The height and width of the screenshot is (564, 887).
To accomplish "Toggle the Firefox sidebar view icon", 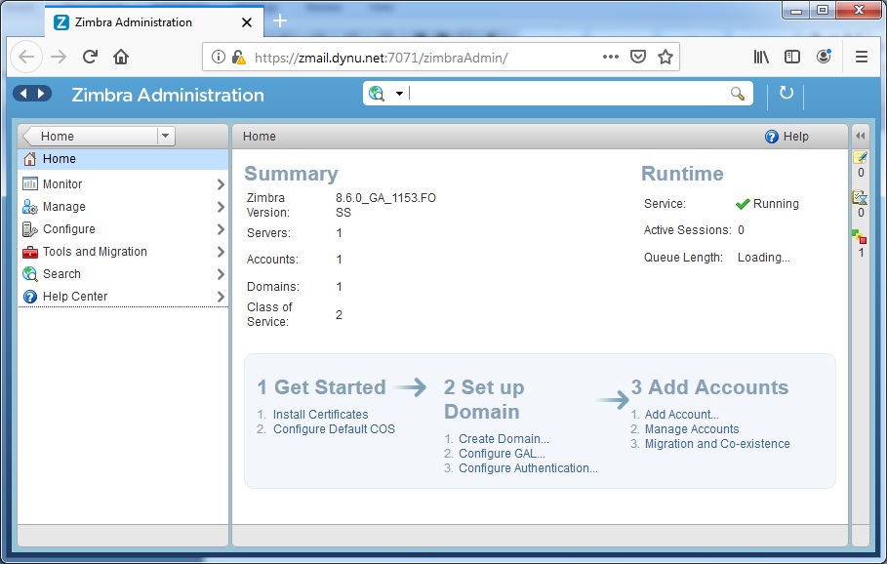I will [x=792, y=57].
